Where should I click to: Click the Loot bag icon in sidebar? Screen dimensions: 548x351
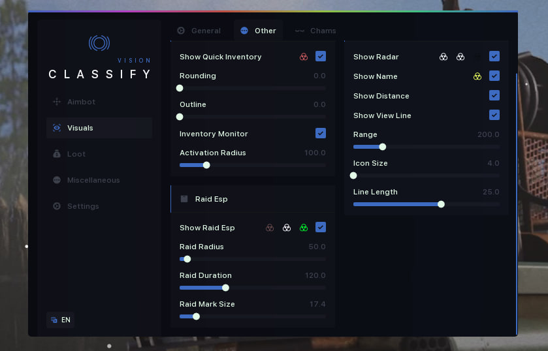57,154
